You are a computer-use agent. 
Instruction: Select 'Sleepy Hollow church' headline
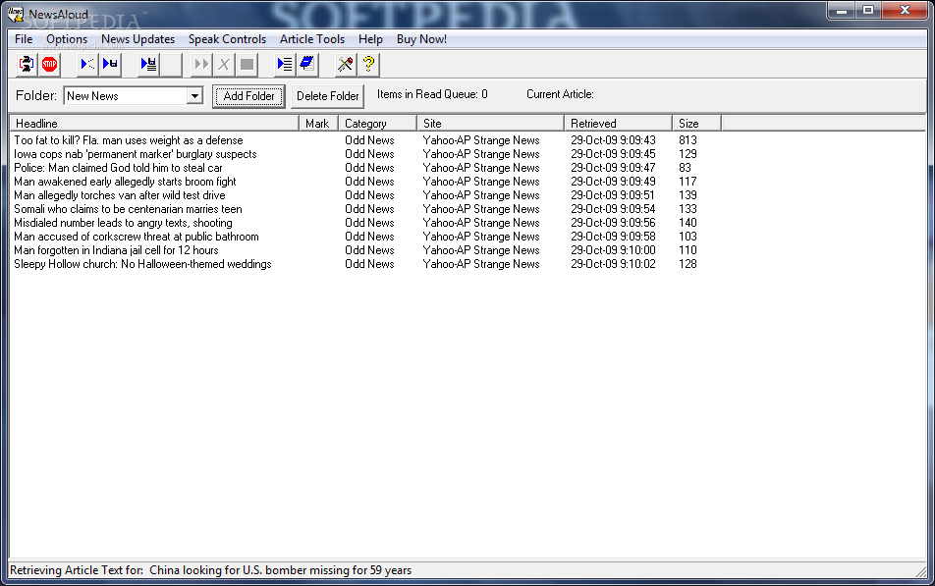point(143,264)
